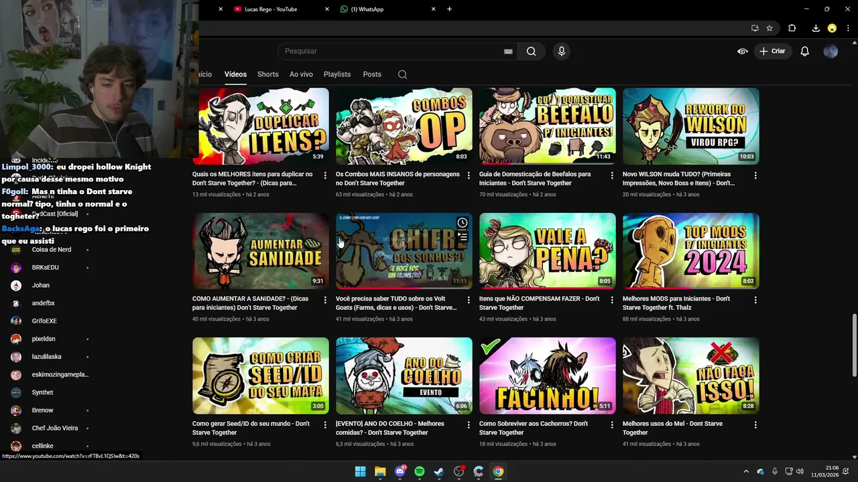Switch to the Shorts channel tab
This screenshot has width=858, height=482.
coord(268,74)
